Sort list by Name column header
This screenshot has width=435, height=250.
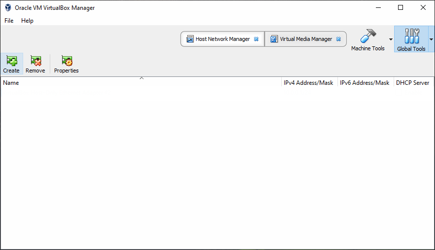(141, 83)
